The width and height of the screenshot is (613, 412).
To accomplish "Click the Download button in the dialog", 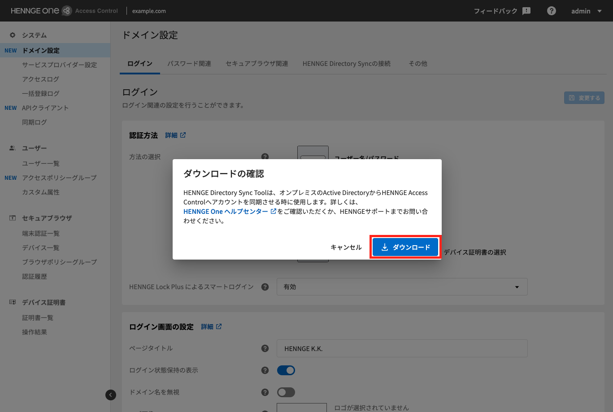I will pyautogui.click(x=405, y=247).
